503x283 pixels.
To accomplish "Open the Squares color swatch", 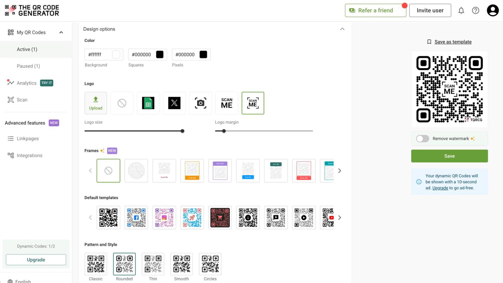I will [x=160, y=55].
